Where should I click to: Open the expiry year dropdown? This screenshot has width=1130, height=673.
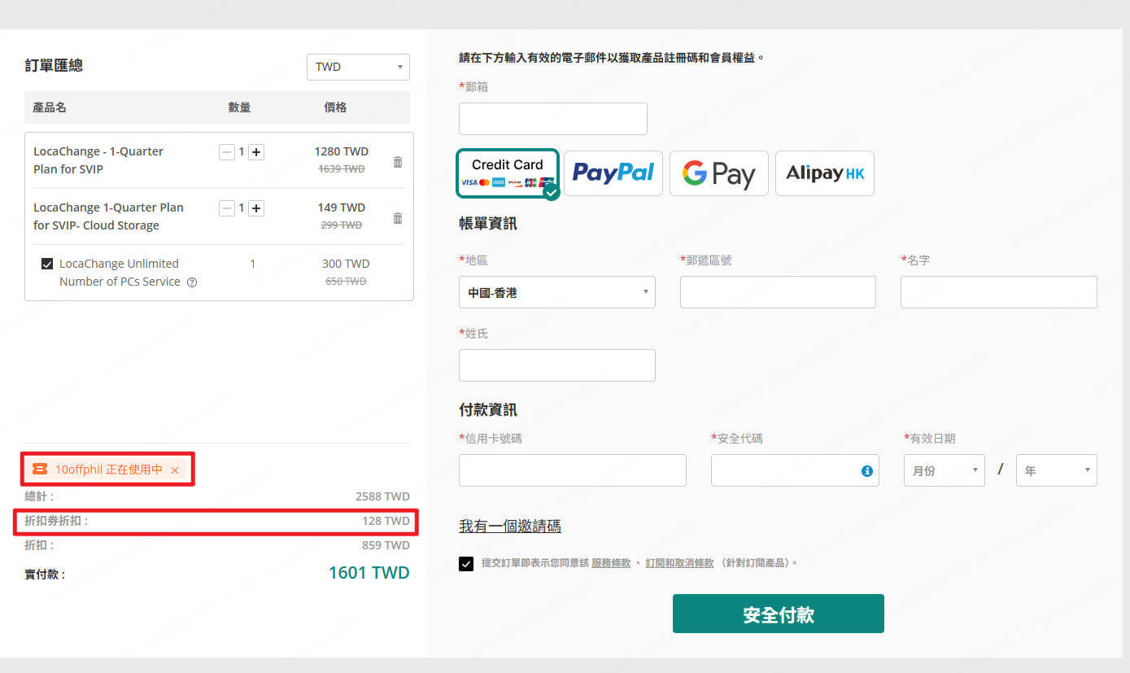click(x=1057, y=470)
